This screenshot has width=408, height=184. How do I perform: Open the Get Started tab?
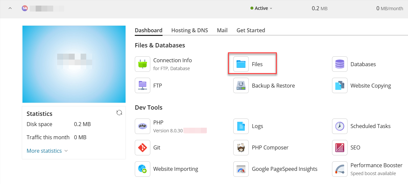coord(251,30)
